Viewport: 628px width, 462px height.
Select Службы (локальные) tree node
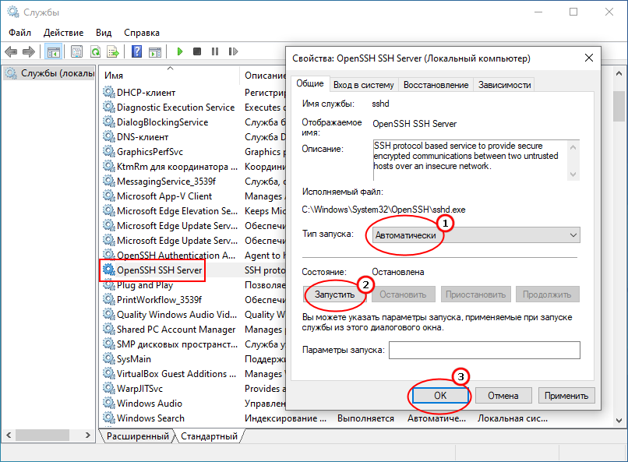[x=50, y=73]
